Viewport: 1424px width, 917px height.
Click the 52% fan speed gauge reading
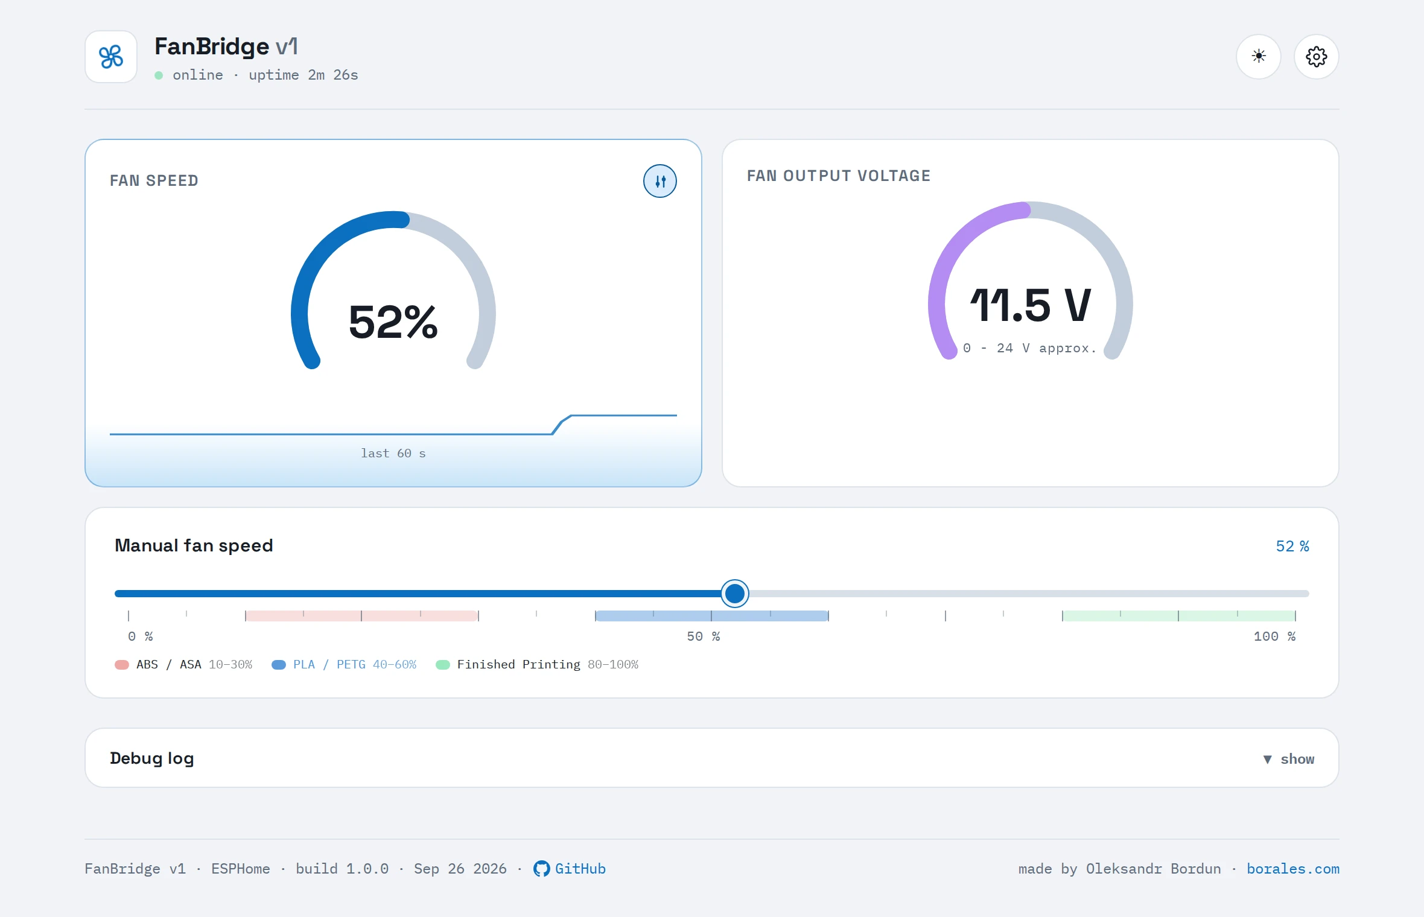[393, 322]
